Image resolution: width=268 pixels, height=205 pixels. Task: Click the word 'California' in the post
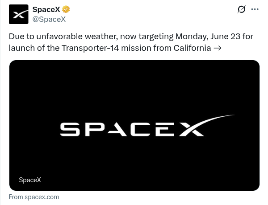192,48
